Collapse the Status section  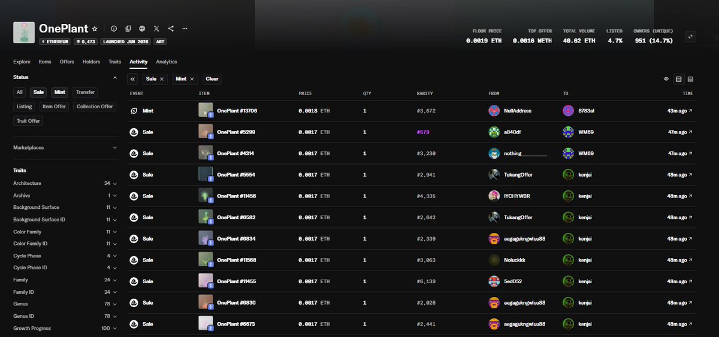tap(114, 77)
